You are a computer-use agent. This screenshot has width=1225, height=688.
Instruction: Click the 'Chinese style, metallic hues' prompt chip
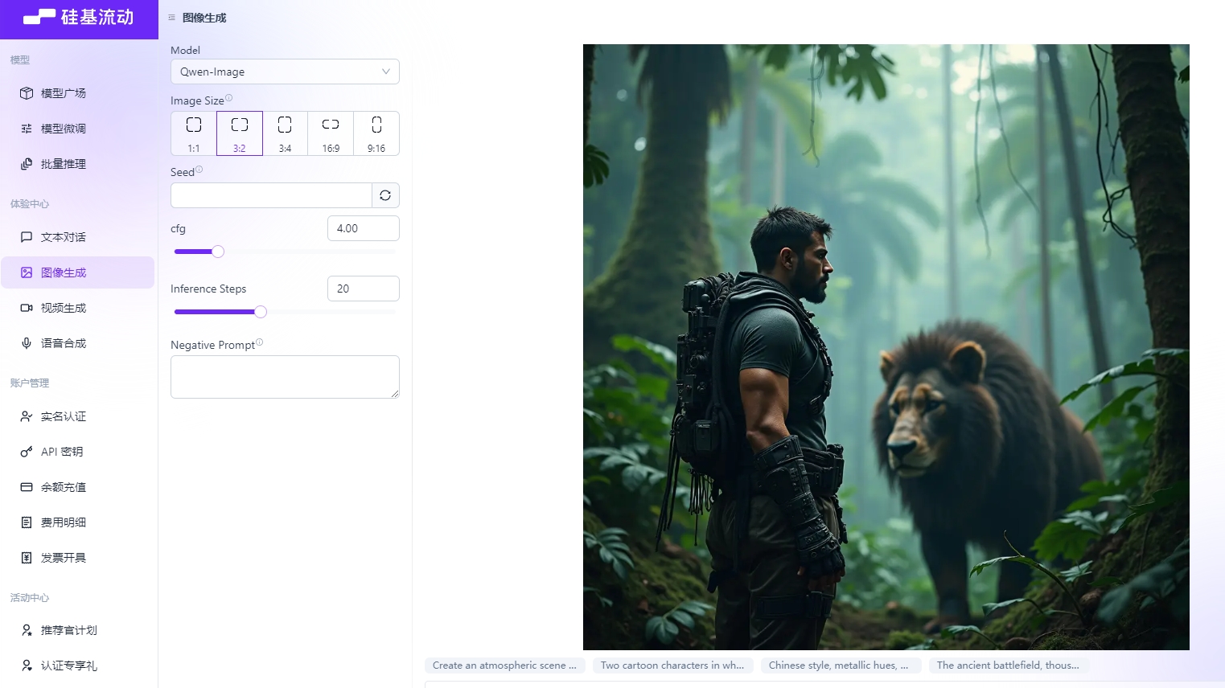pyautogui.click(x=838, y=665)
